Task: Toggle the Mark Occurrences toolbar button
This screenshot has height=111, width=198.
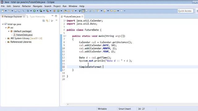Action: coord(83,11)
